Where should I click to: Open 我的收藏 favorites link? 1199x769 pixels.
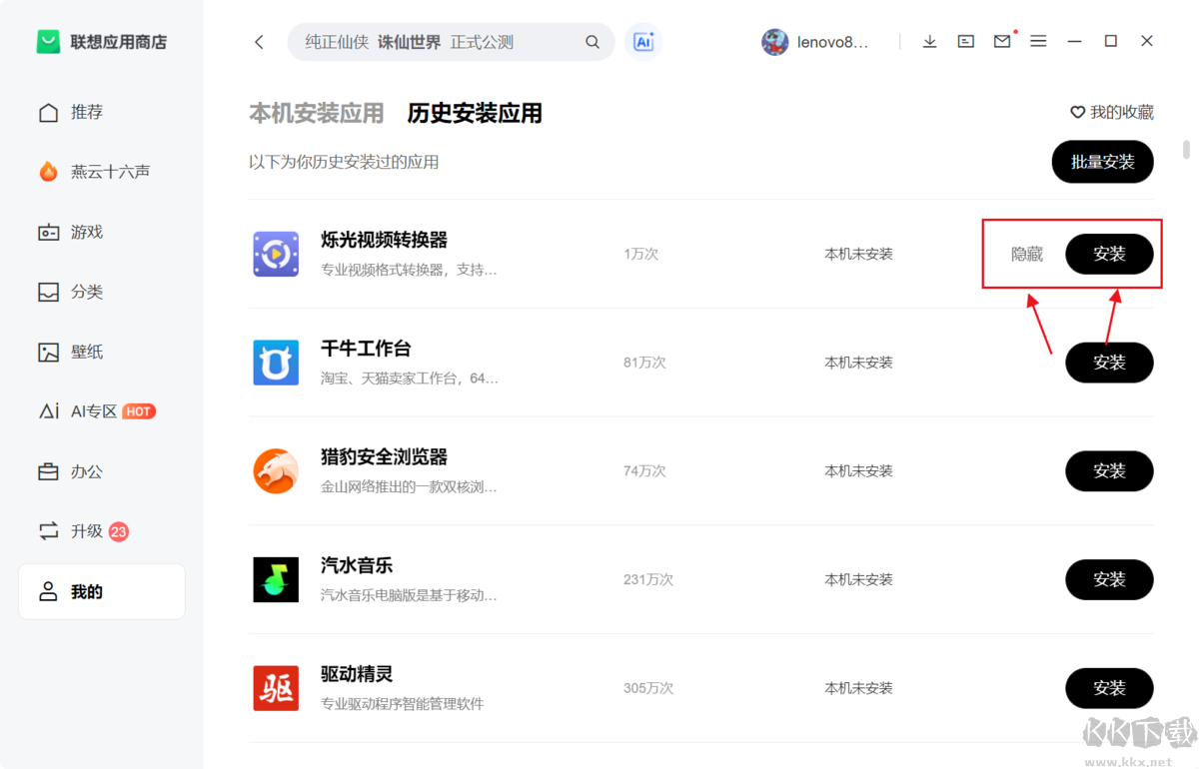coord(1111,113)
